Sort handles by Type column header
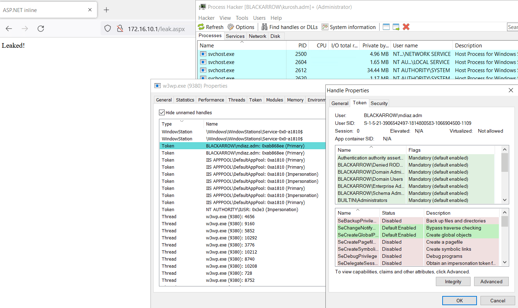Viewport: 518px width, 308px height. (x=167, y=124)
